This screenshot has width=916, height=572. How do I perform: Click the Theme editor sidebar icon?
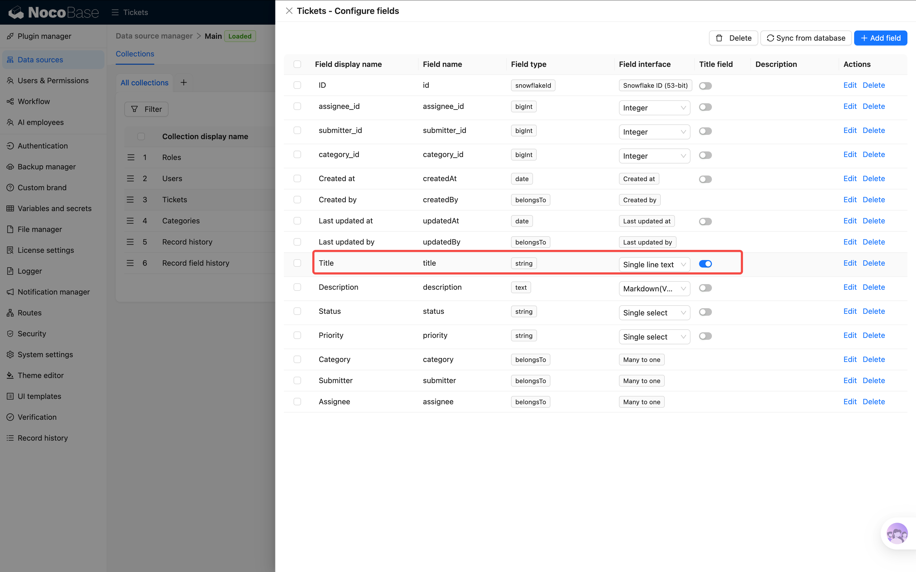(10, 375)
